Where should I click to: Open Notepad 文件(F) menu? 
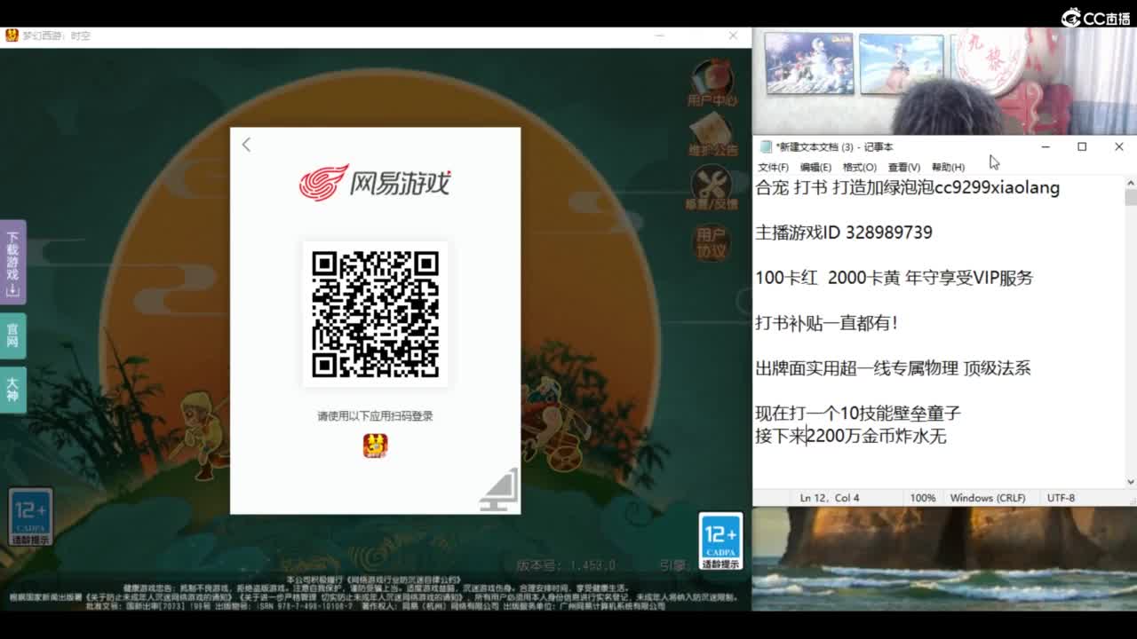point(773,167)
